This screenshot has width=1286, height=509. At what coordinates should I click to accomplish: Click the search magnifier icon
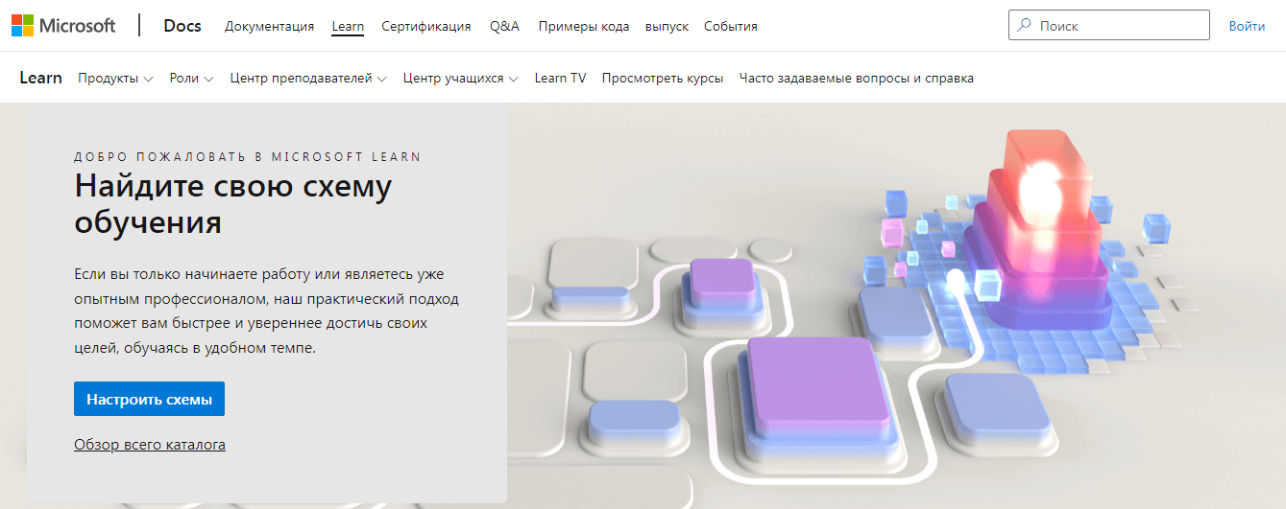point(1025,26)
